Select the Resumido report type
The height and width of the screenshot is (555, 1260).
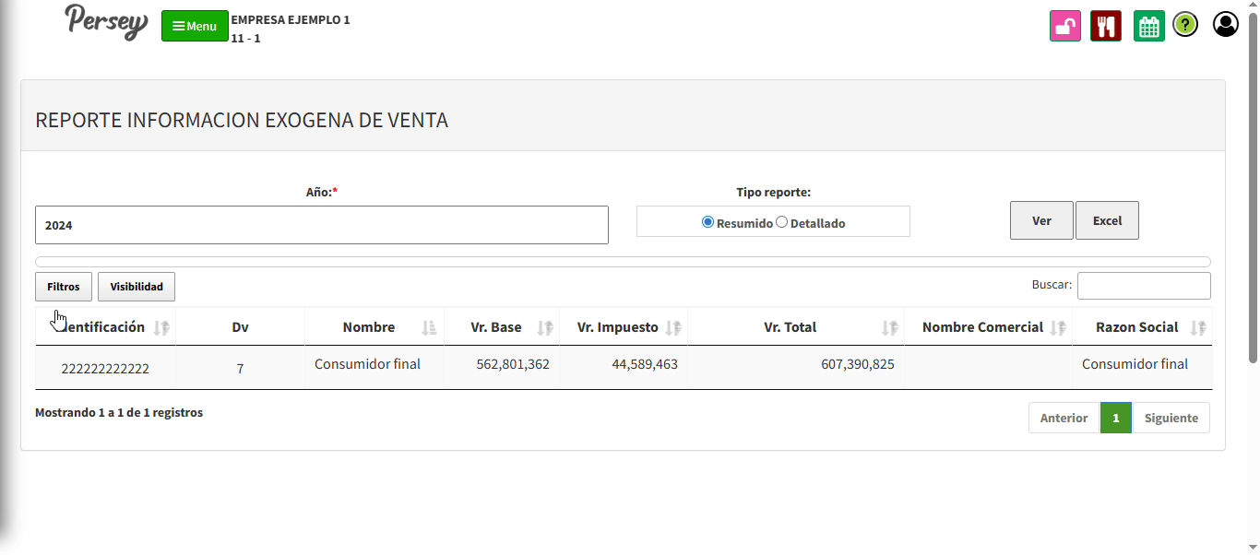coord(707,222)
